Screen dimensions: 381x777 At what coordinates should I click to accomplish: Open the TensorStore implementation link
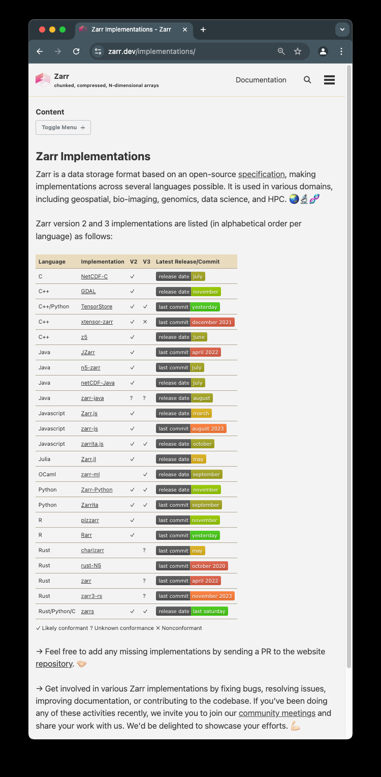97,307
